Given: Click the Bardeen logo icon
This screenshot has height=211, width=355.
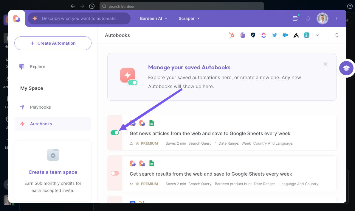Looking at the screenshot, I should pos(16,18).
